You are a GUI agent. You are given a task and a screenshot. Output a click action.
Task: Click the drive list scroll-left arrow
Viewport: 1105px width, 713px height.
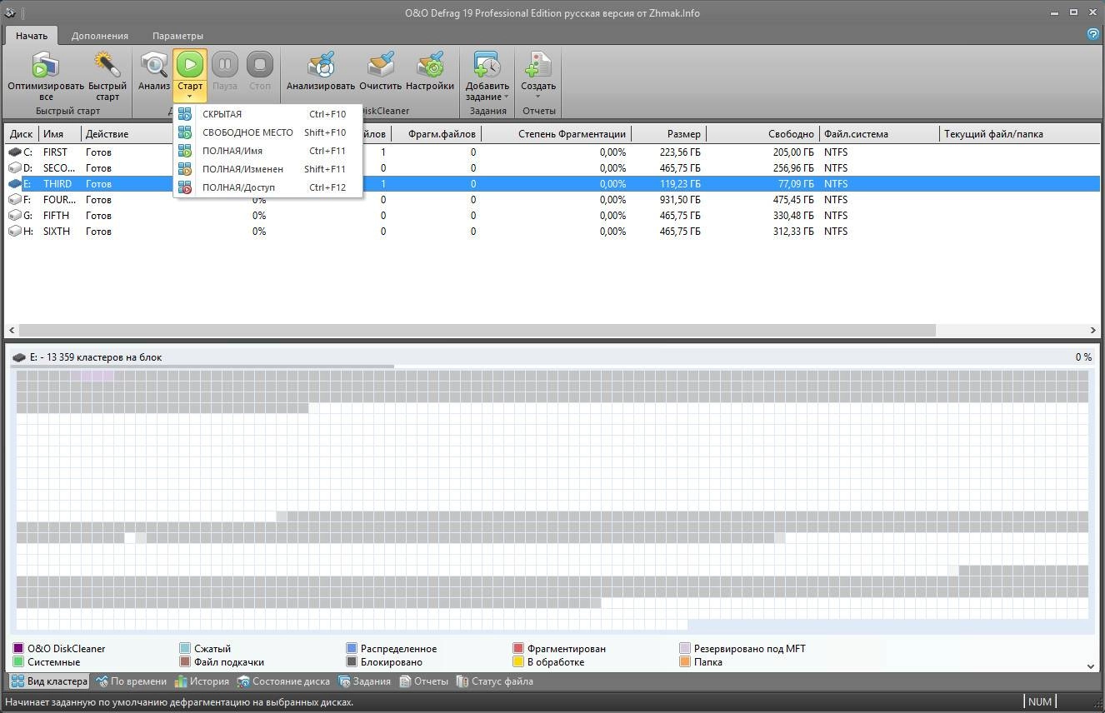click(x=12, y=331)
